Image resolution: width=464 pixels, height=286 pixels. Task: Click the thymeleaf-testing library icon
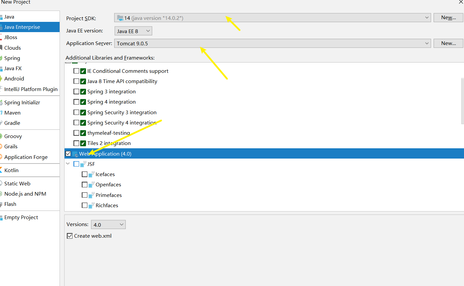click(x=83, y=133)
